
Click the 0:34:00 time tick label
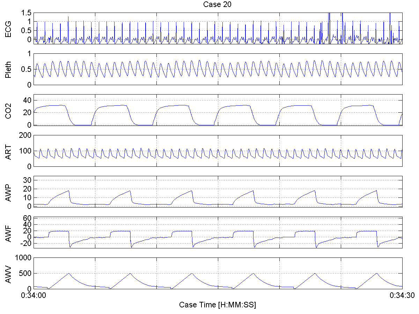click(x=34, y=296)
